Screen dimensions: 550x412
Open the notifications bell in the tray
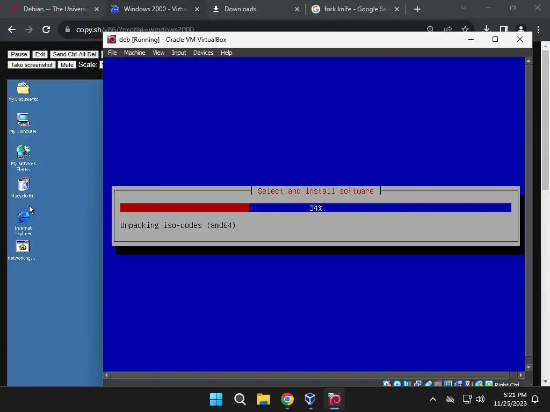pyautogui.click(x=535, y=399)
